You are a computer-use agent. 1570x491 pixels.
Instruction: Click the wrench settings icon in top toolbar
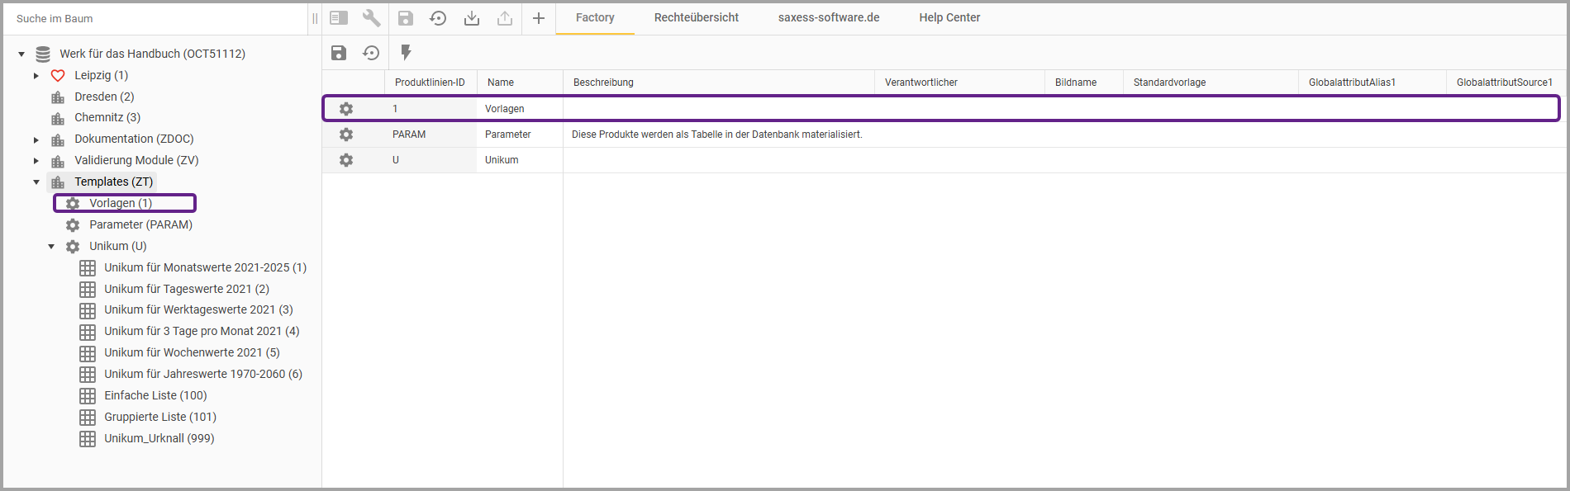pos(371,18)
